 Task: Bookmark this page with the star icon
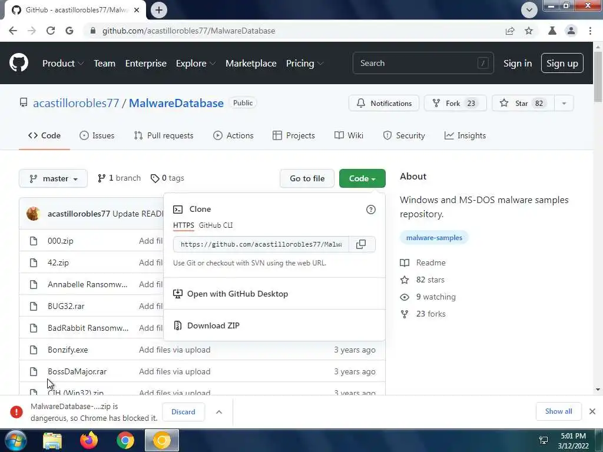click(x=529, y=31)
